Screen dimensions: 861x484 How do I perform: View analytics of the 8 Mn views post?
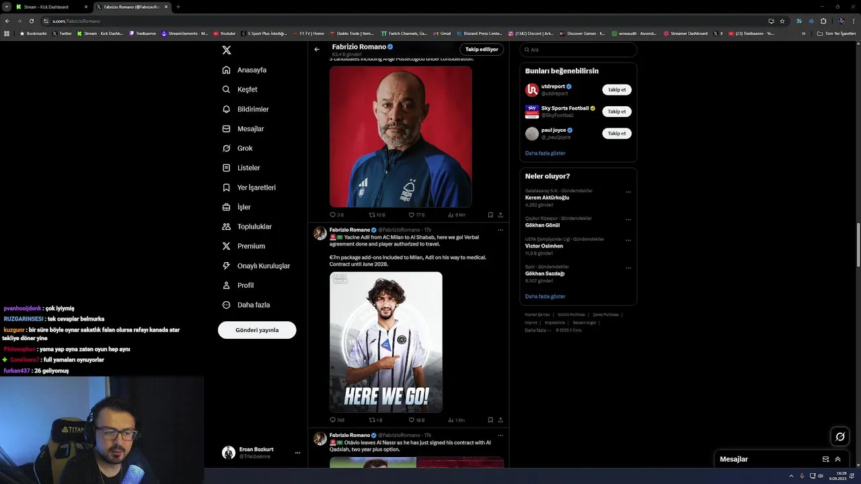pos(457,215)
